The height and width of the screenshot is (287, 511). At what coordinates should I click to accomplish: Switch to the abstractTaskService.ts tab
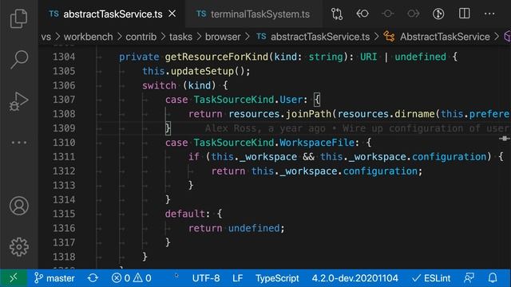(113, 14)
